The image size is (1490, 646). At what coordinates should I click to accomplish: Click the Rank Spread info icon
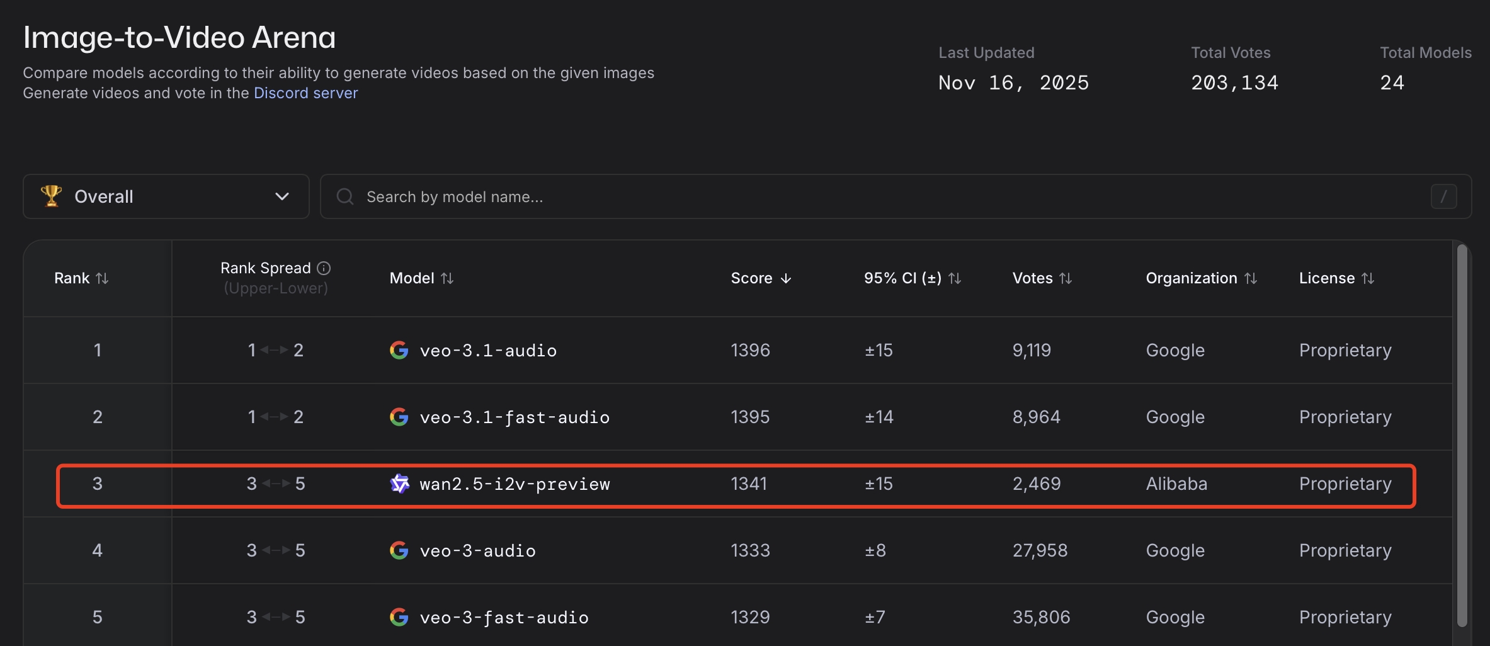click(324, 268)
